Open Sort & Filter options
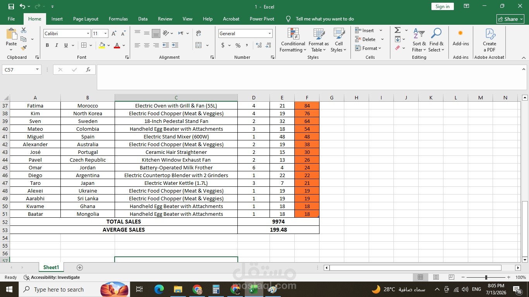The image size is (529, 297). coord(419,40)
